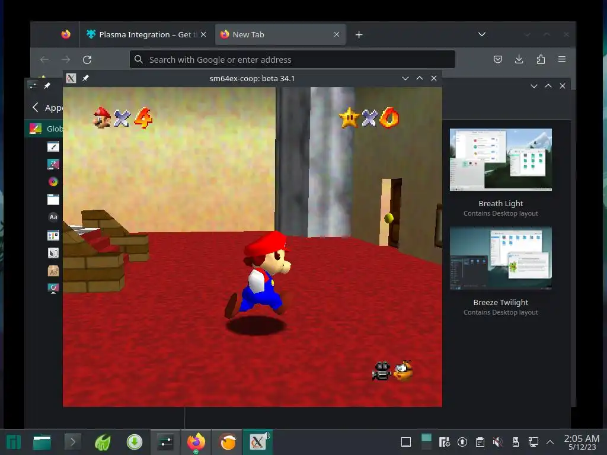The image size is (607, 455).
Task: Close the Plasma Integration tab
Action: (x=203, y=34)
